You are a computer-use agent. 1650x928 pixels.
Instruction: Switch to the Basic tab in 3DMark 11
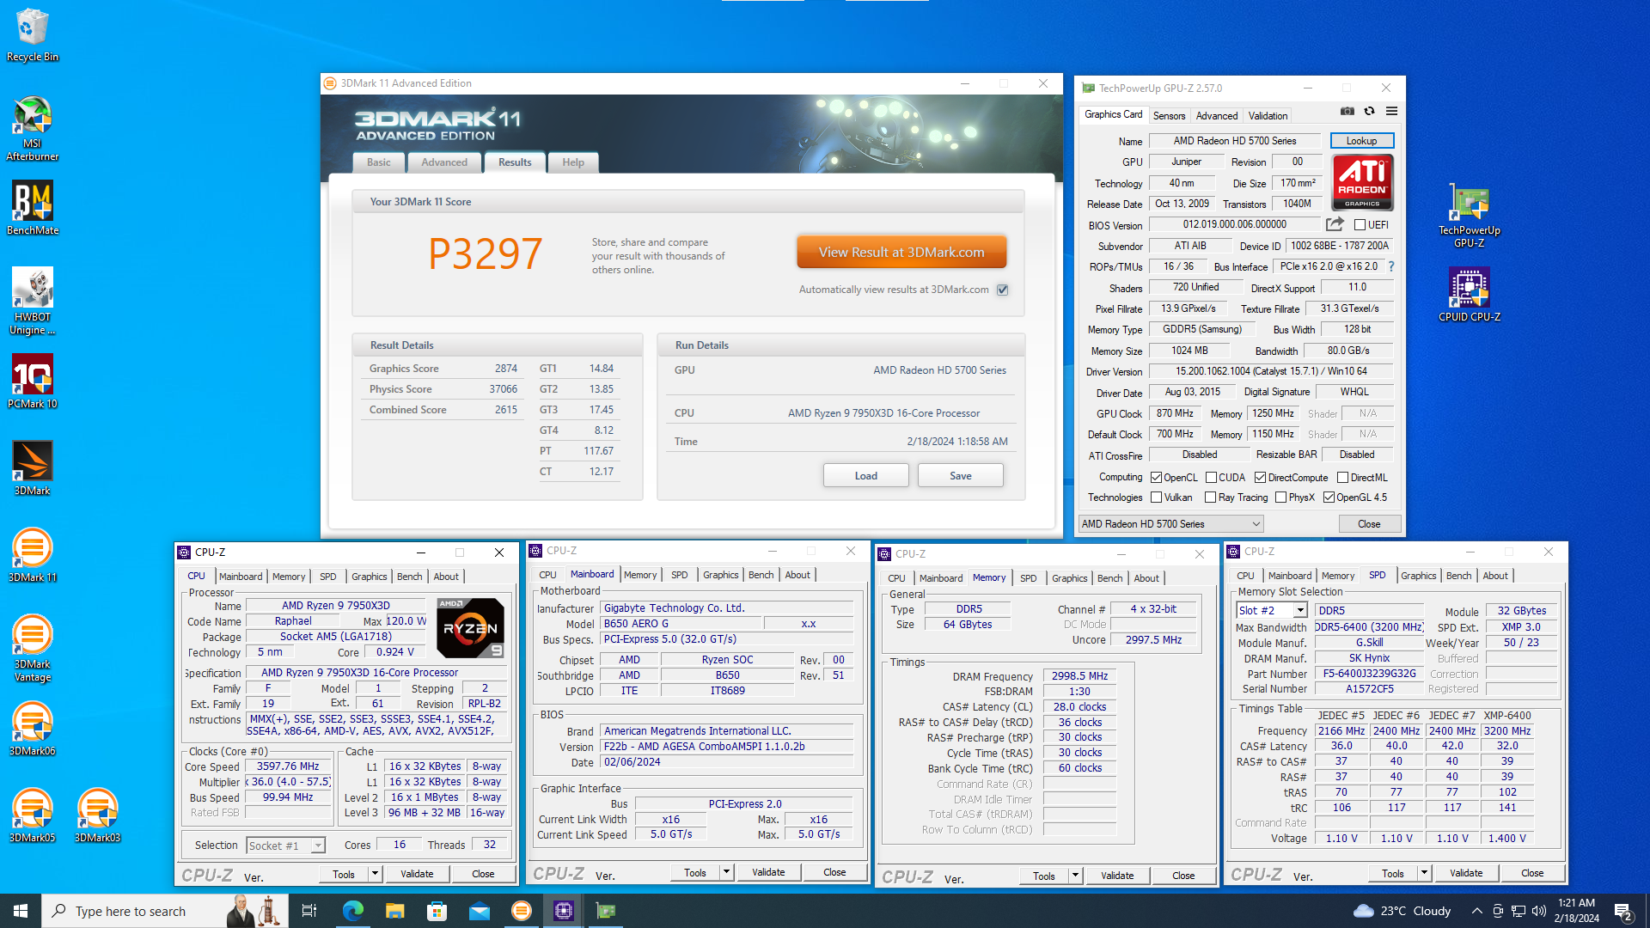(379, 162)
